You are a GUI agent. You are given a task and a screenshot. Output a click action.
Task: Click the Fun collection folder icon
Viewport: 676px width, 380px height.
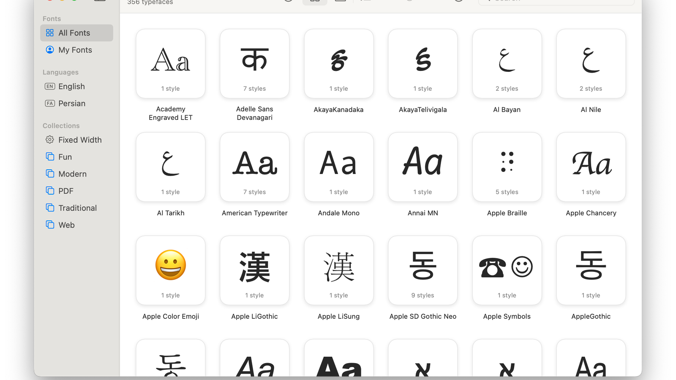tap(49, 157)
